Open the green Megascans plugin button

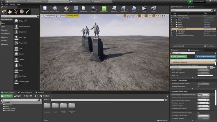click(x=104, y=9)
